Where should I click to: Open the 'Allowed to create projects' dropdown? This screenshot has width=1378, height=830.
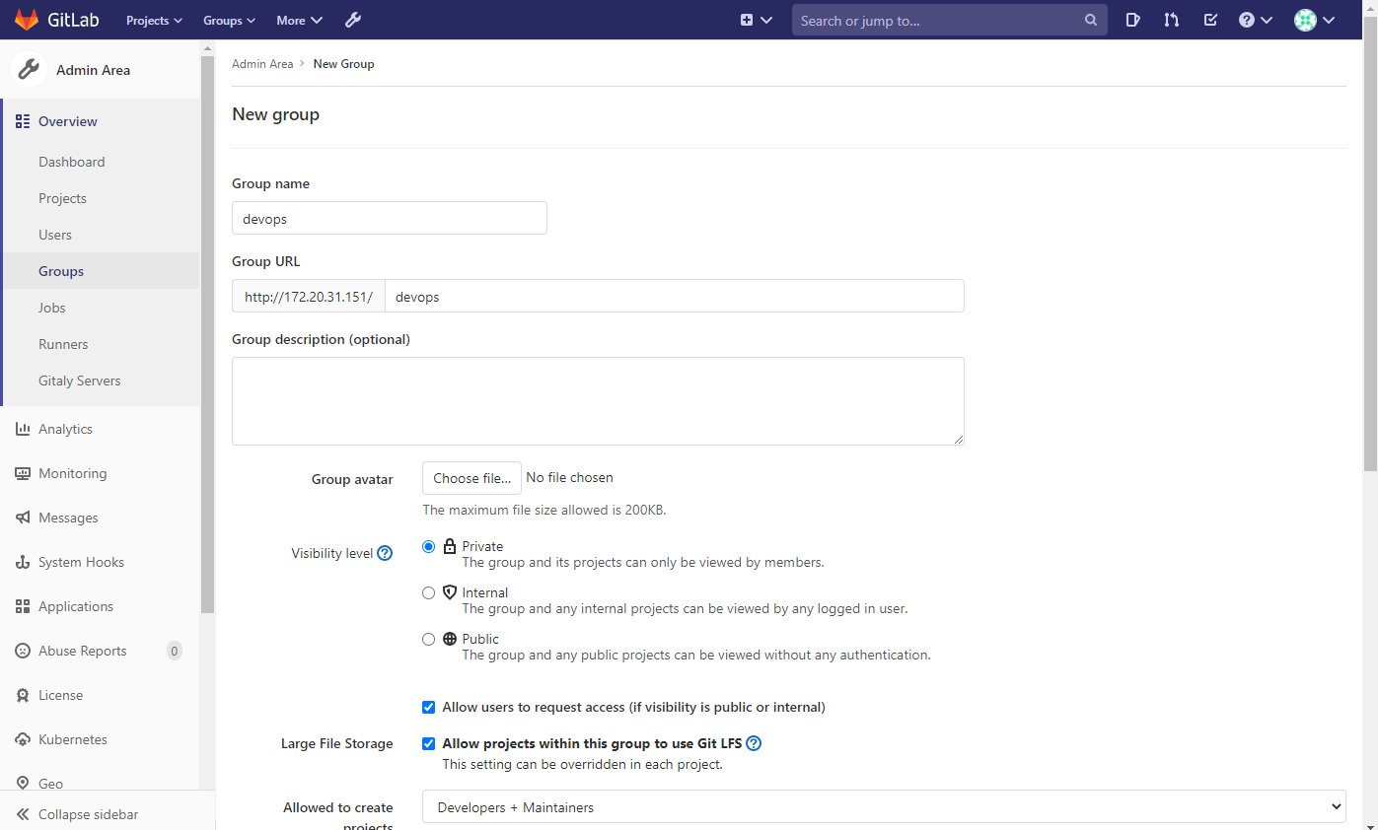883,806
